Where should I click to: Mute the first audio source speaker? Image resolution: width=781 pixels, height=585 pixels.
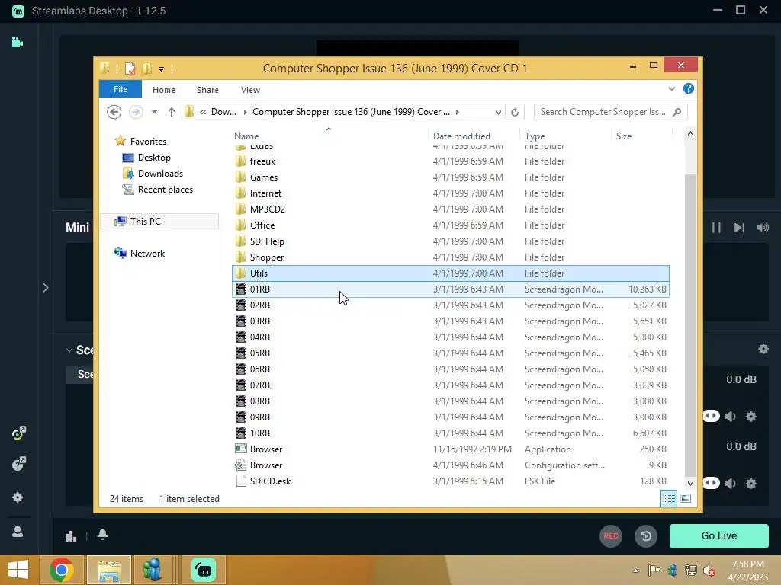(x=731, y=417)
